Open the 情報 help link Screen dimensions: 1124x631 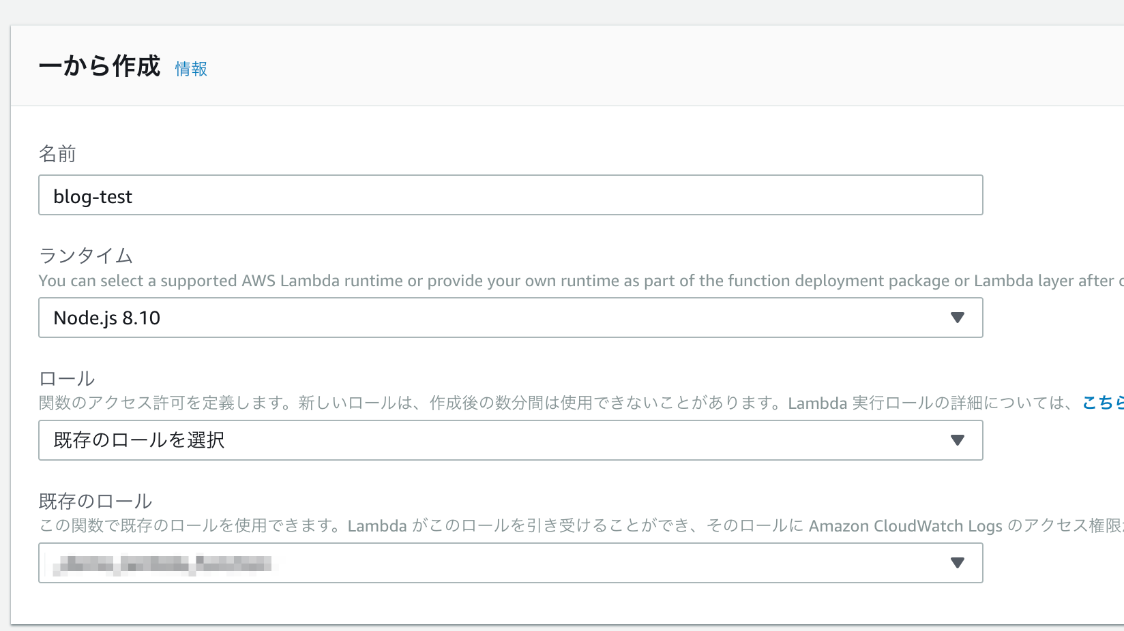(x=191, y=69)
